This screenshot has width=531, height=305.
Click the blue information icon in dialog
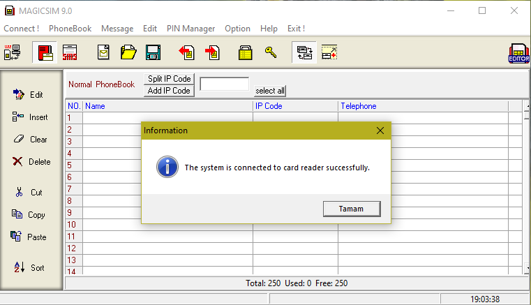click(167, 167)
